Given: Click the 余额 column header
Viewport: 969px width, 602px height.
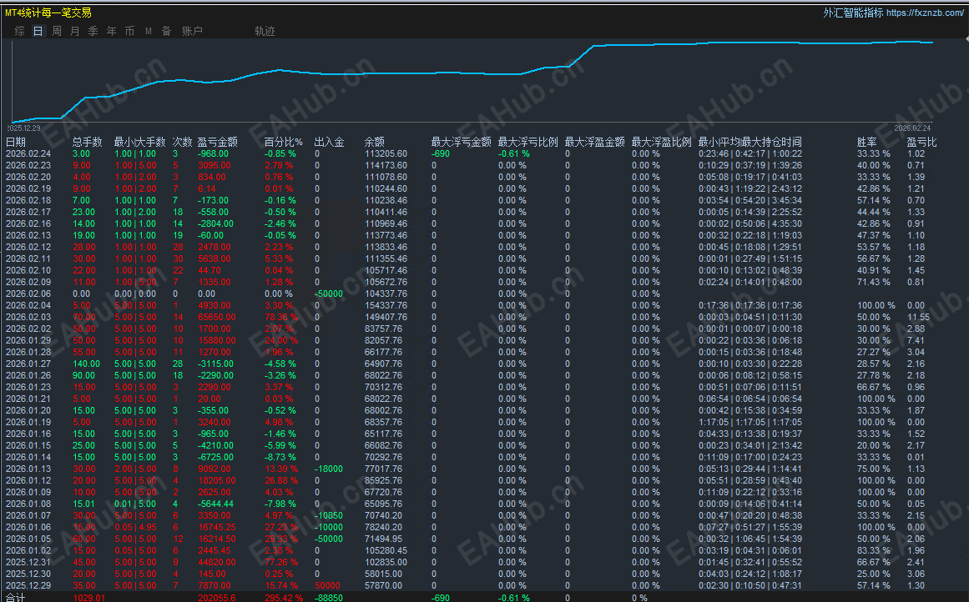Looking at the screenshot, I should click(x=375, y=142).
